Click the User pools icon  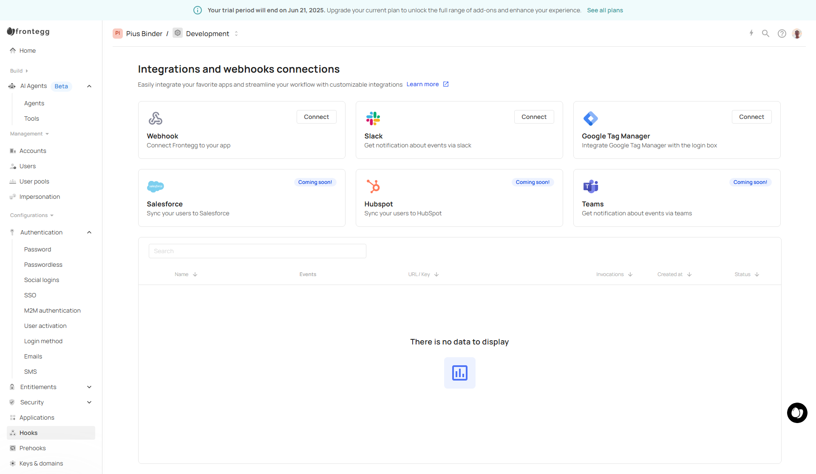point(13,181)
